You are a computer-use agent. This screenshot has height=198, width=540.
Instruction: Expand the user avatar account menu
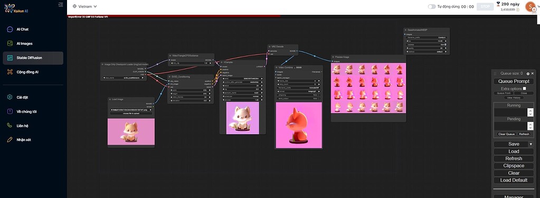[x=530, y=6]
